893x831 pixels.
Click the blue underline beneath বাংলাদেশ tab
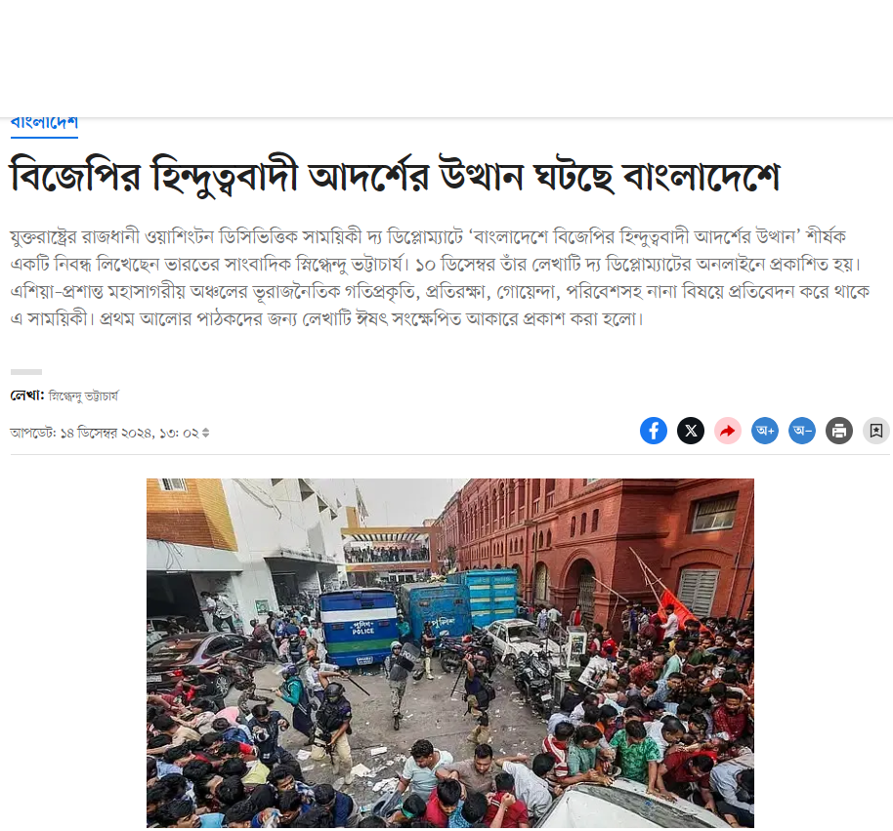pyautogui.click(x=44, y=137)
